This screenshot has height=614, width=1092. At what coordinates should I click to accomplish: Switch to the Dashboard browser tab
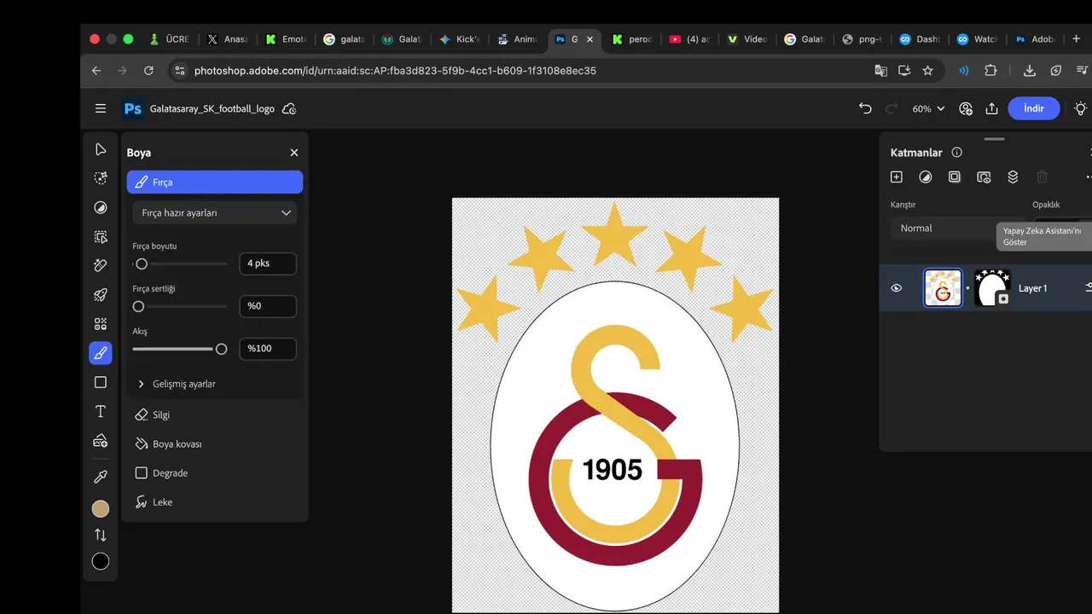(x=919, y=39)
